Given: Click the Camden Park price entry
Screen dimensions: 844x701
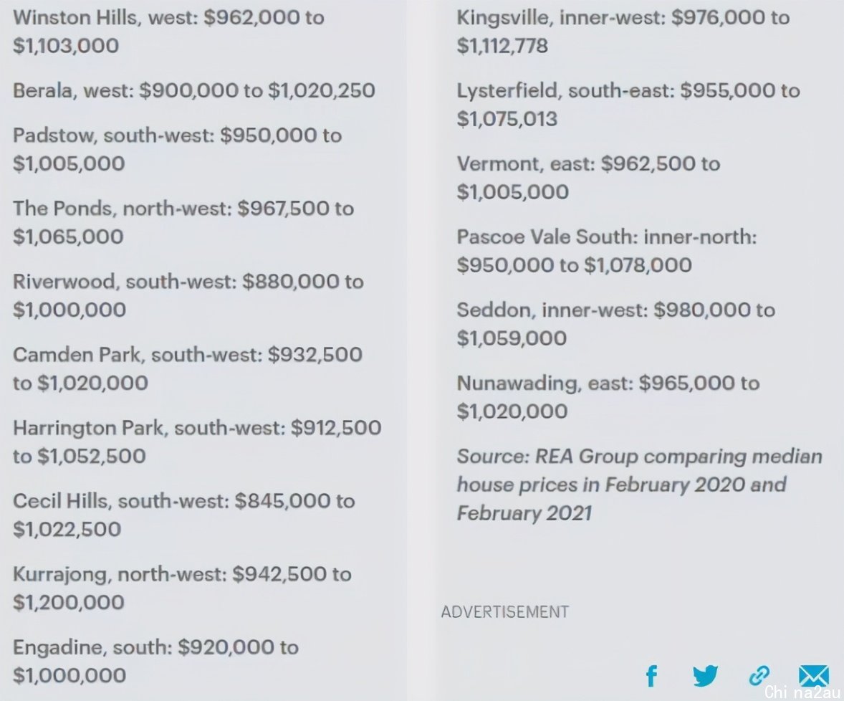Looking at the screenshot, I should 187,369.
